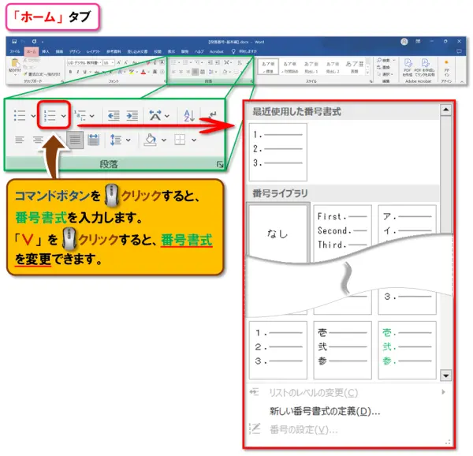Click decrease indent in the enlarged 段落 panel

(x=114, y=116)
